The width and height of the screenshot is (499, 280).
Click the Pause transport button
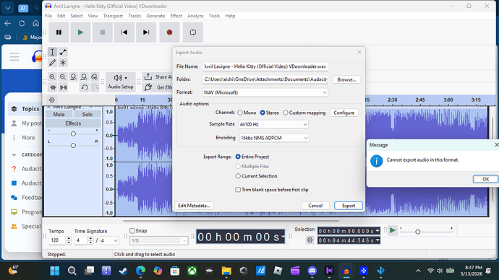(59, 32)
